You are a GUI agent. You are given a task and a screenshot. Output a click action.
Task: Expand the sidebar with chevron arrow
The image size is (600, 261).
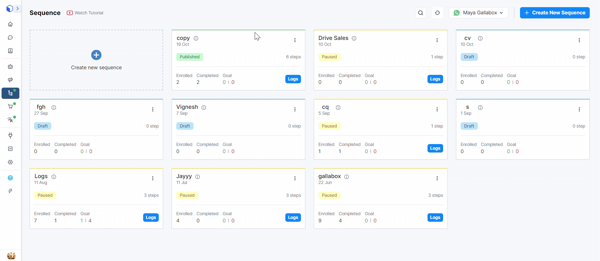17,9
